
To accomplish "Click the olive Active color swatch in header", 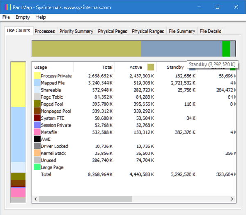I will pos(150,67).
